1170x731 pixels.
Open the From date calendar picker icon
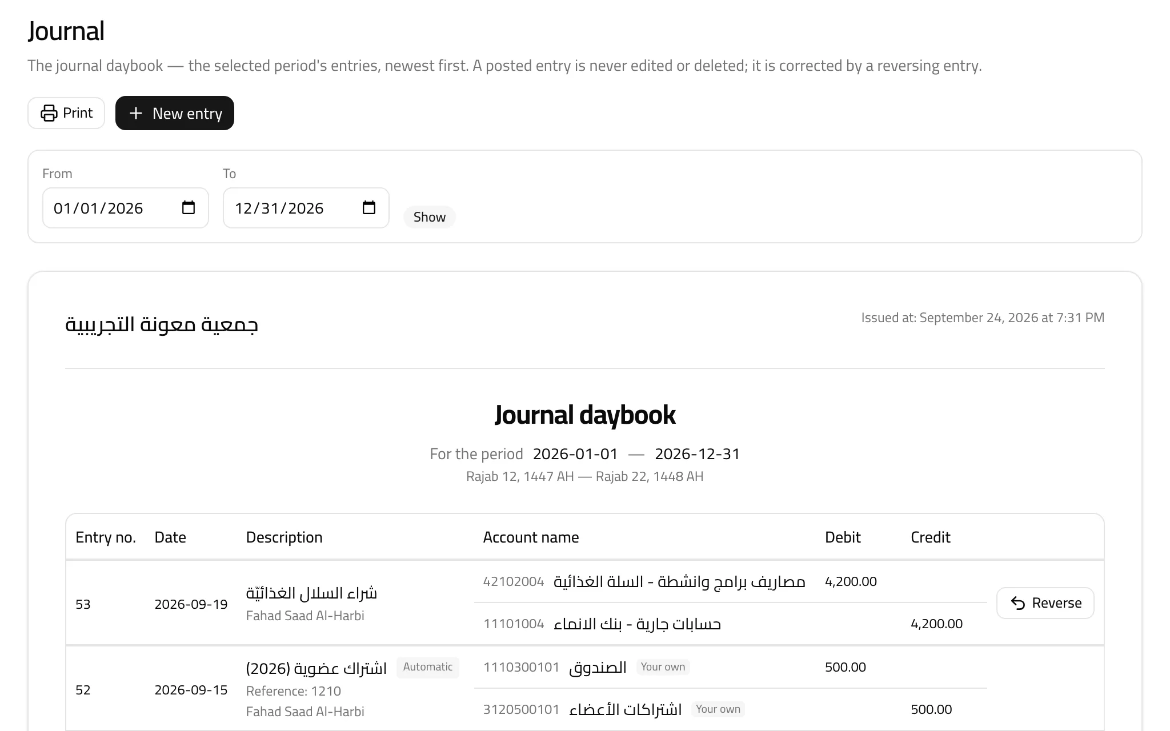(189, 207)
